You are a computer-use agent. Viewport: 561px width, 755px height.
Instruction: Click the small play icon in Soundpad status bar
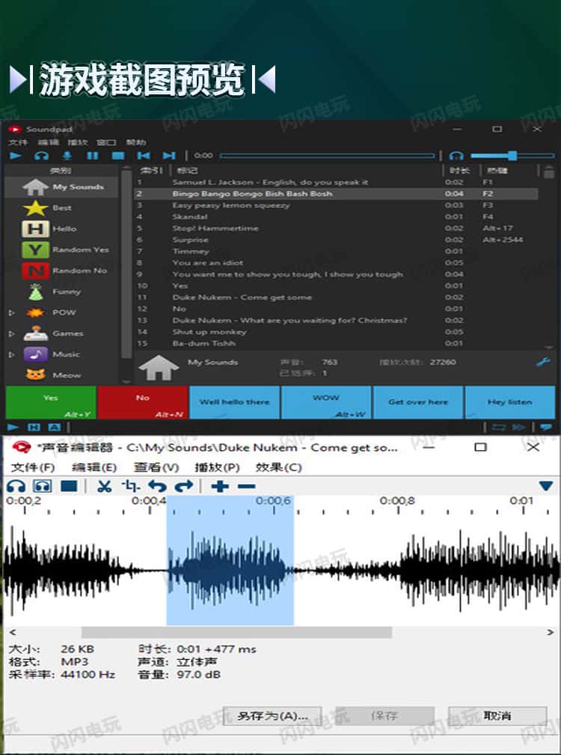13,427
